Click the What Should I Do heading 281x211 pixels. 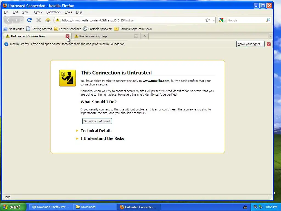click(99, 102)
